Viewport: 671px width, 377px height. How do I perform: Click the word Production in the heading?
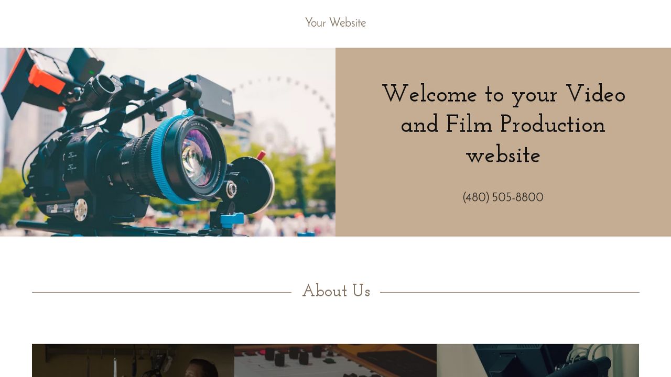552,125
